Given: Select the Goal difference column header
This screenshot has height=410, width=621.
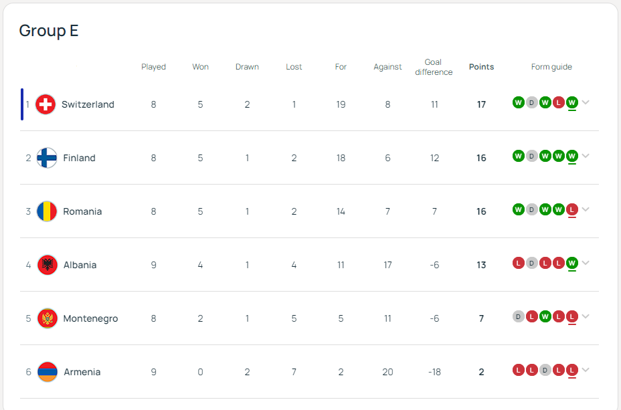Looking at the screenshot, I should (434, 67).
